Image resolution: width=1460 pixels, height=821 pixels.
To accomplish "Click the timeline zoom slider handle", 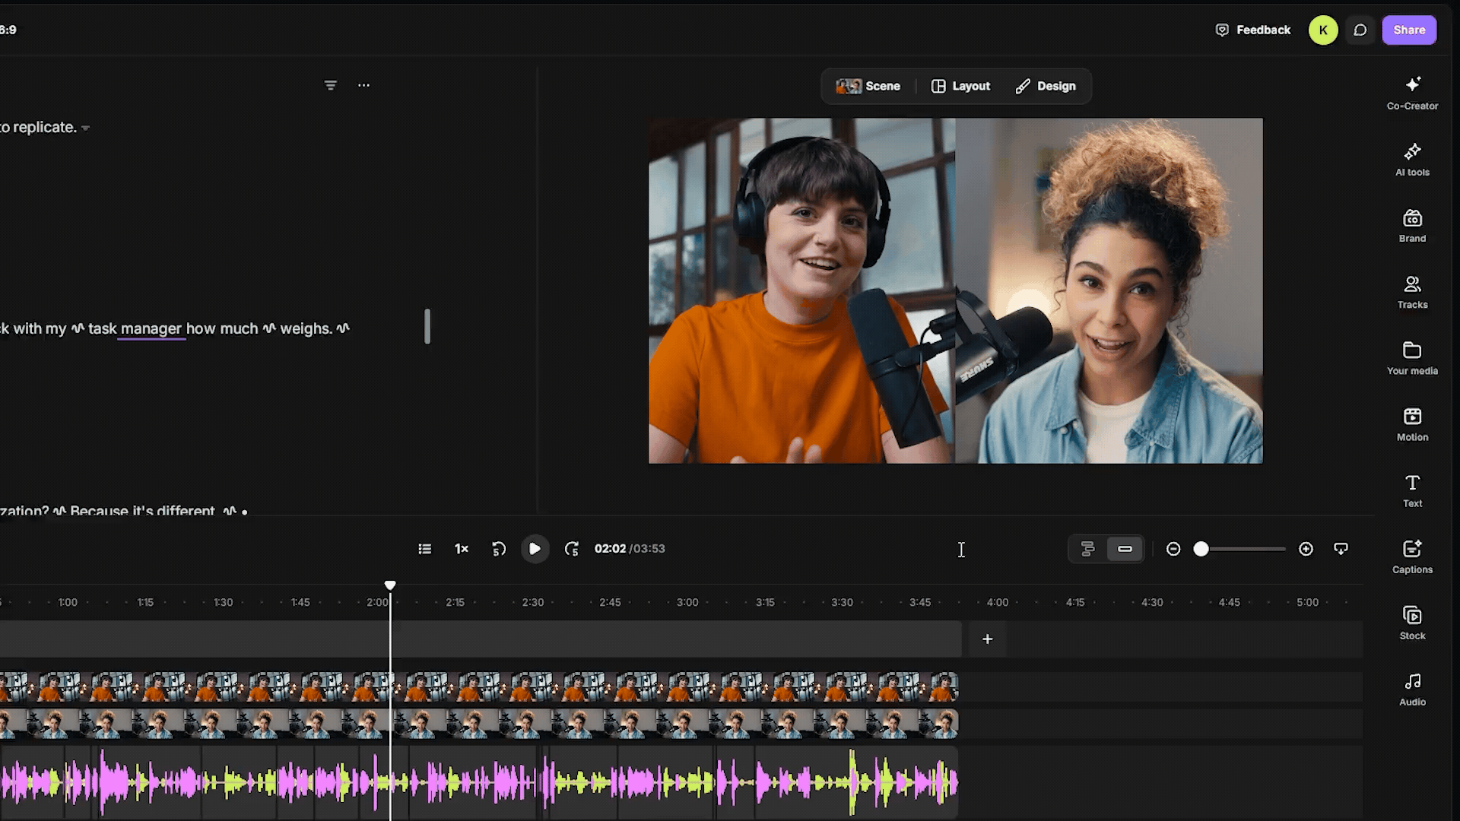I will coord(1201,549).
